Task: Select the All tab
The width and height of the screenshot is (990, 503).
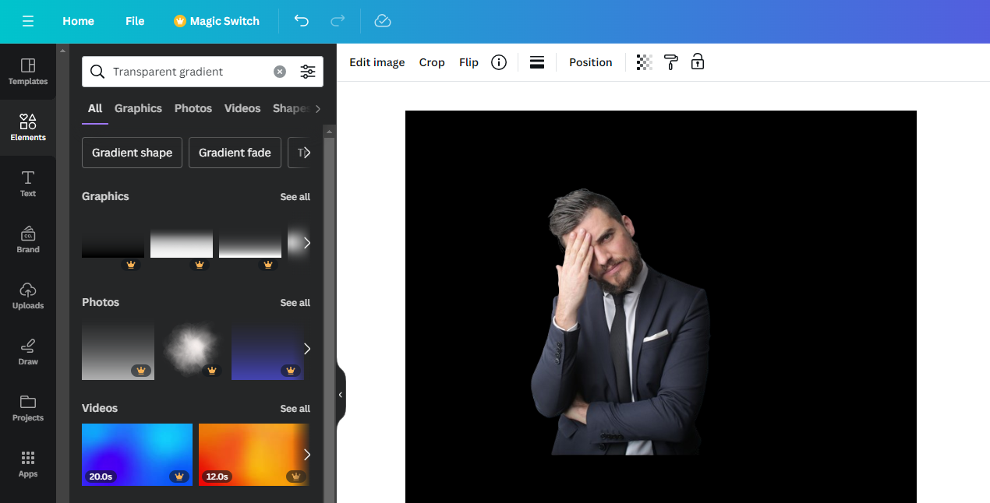Action: pos(95,108)
